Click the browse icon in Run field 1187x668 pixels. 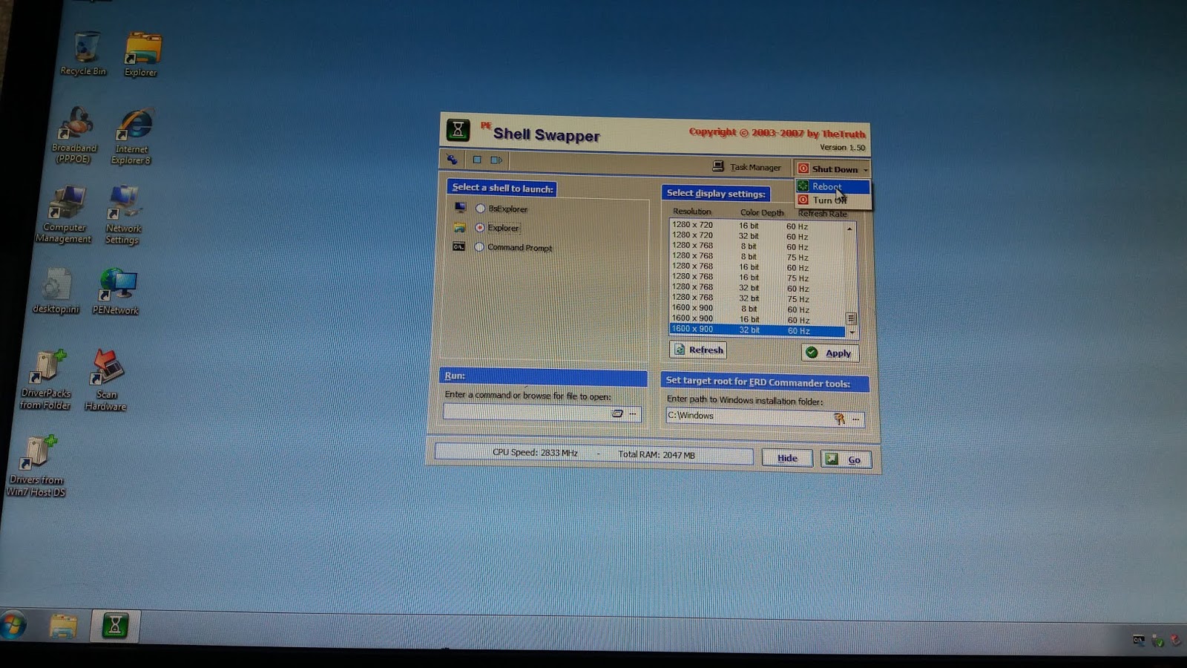pos(617,413)
